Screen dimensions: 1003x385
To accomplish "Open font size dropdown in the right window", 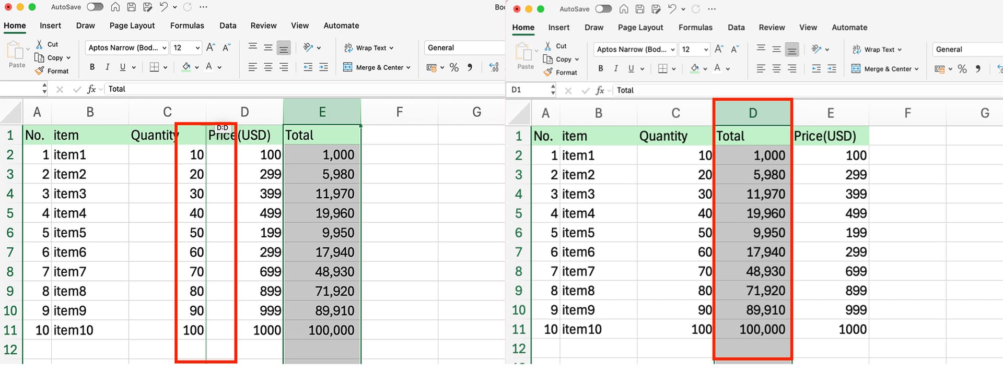I will click(x=706, y=50).
